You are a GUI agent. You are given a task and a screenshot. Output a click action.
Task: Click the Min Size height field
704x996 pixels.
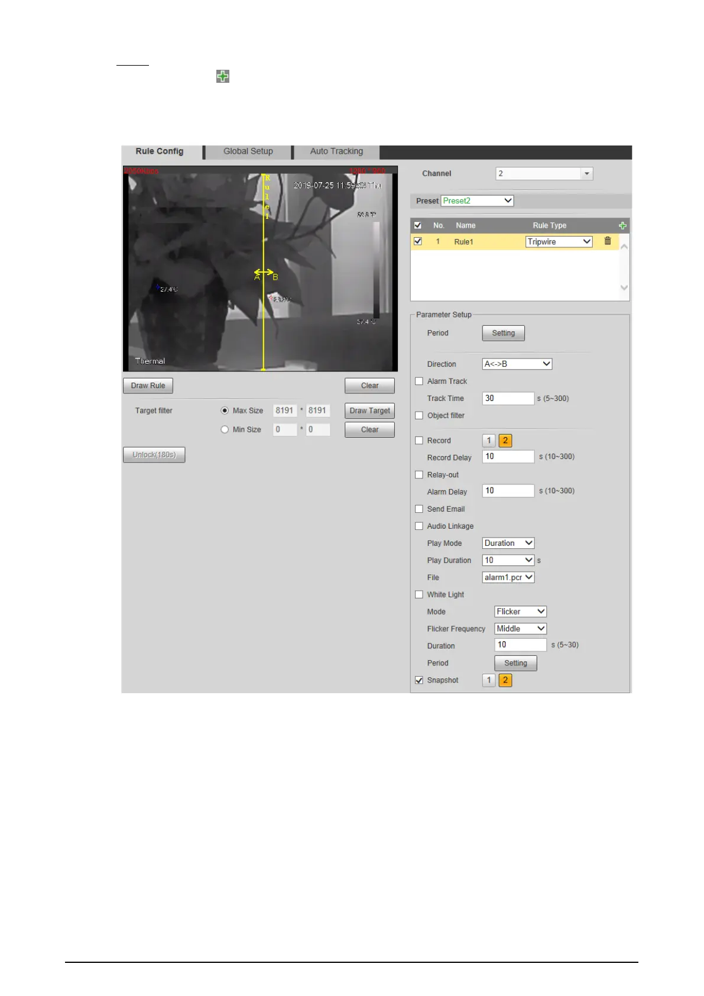point(318,429)
